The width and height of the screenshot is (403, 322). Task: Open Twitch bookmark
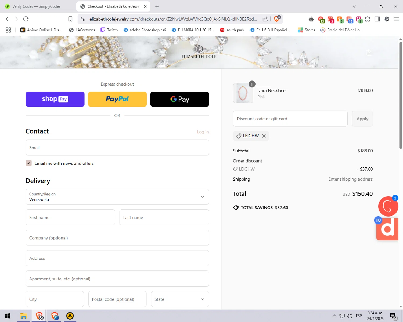click(x=109, y=30)
